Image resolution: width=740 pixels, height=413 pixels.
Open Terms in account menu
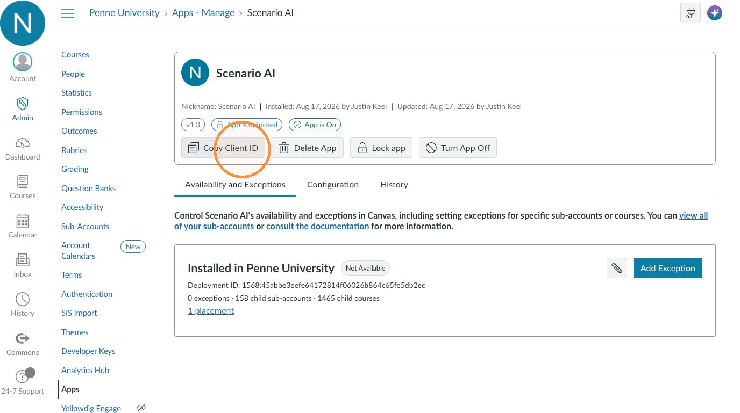[x=72, y=275]
